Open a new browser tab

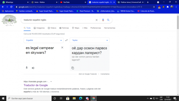pyautogui.click(x=148, y=2)
